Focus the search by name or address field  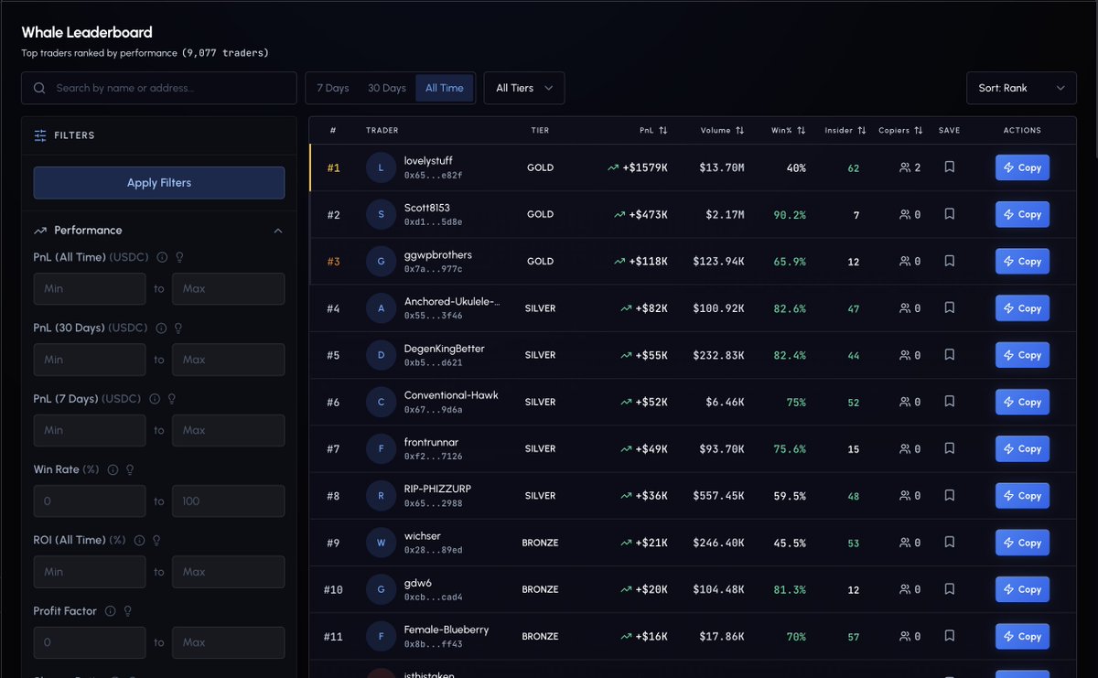(159, 88)
